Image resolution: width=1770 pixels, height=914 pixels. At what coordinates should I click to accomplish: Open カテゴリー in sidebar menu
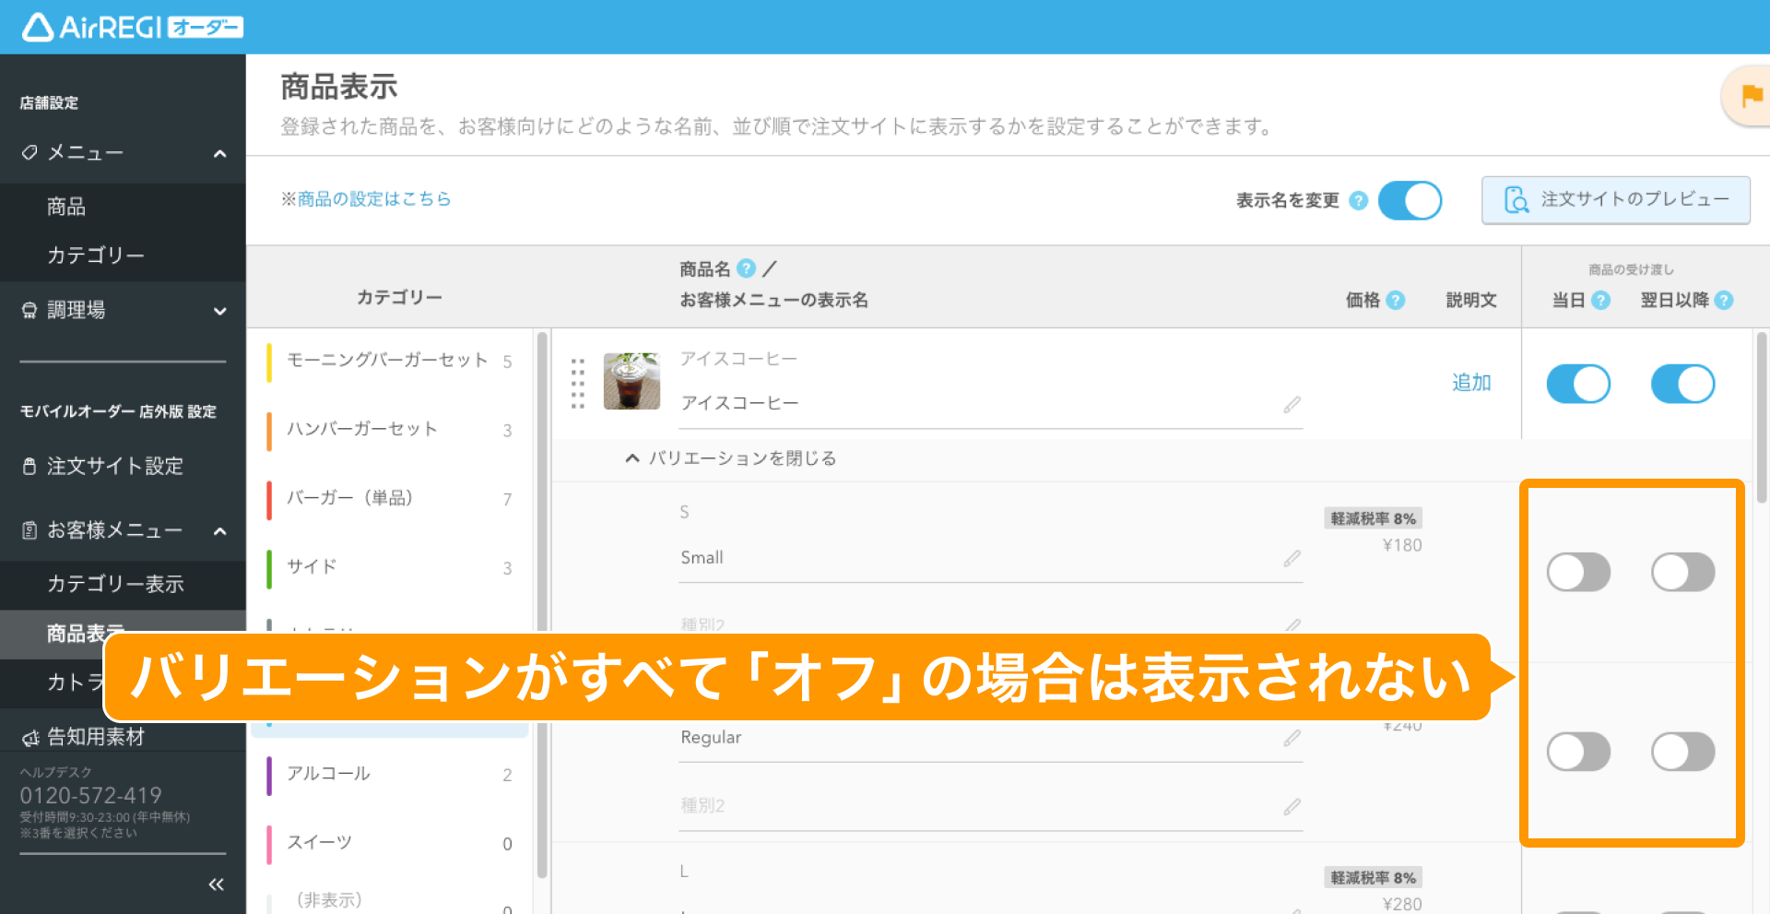(x=96, y=255)
